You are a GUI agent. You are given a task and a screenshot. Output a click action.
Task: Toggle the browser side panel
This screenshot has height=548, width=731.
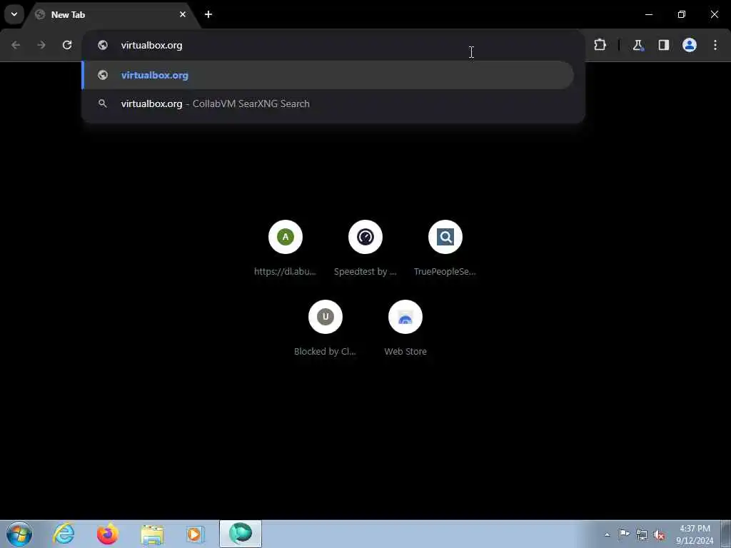pos(664,45)
